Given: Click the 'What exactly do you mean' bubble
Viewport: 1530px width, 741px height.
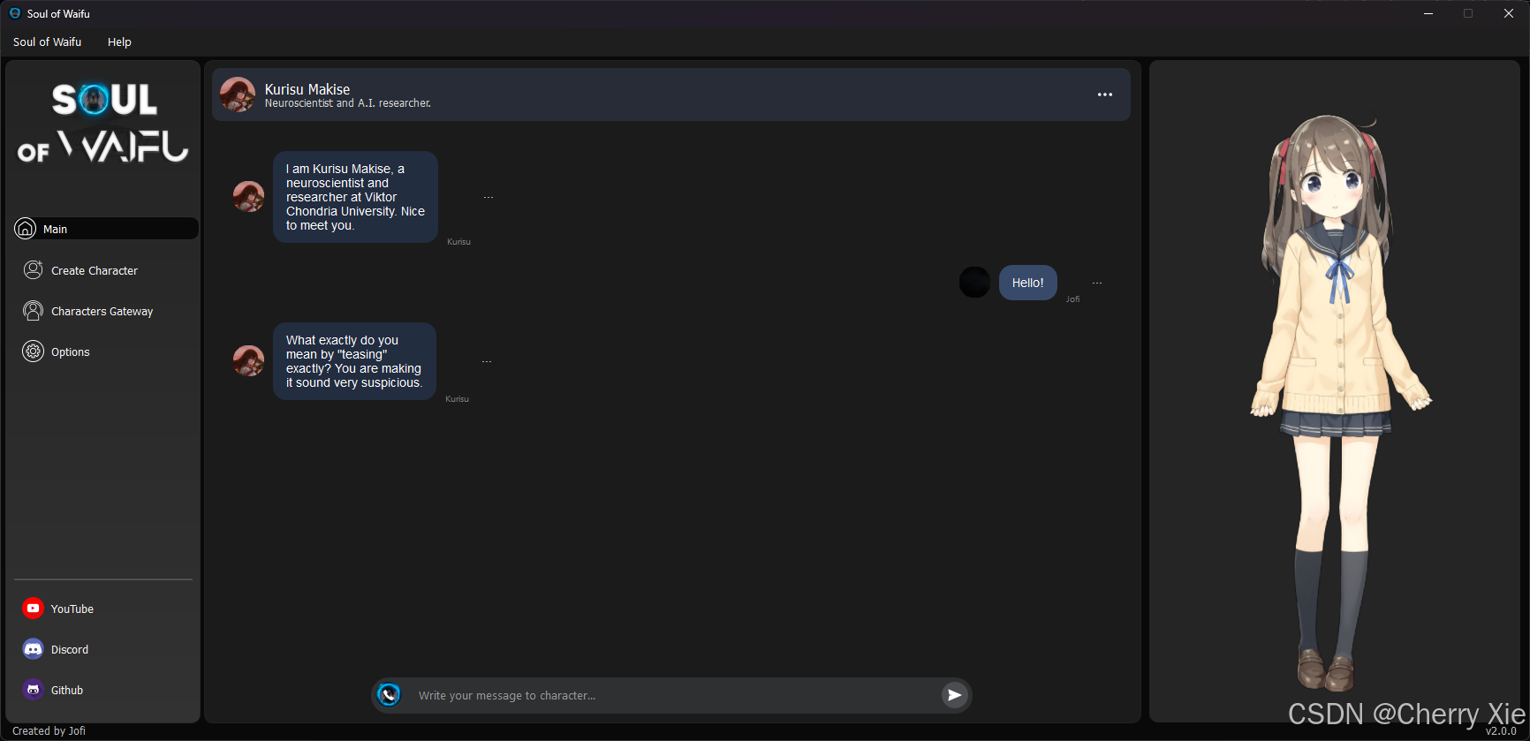Looking at the screenshot, I should (354, 361).
